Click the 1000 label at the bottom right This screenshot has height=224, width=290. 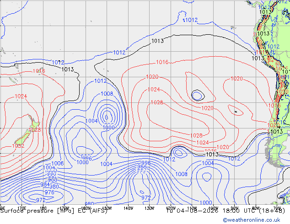click(206, 203)
